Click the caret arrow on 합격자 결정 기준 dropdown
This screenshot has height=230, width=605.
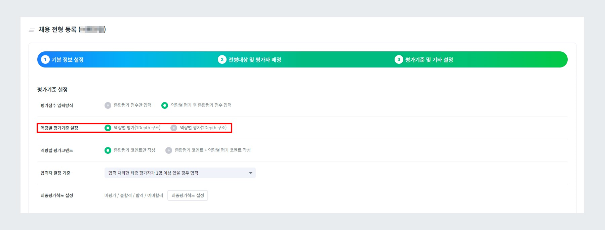coord(250,173)
